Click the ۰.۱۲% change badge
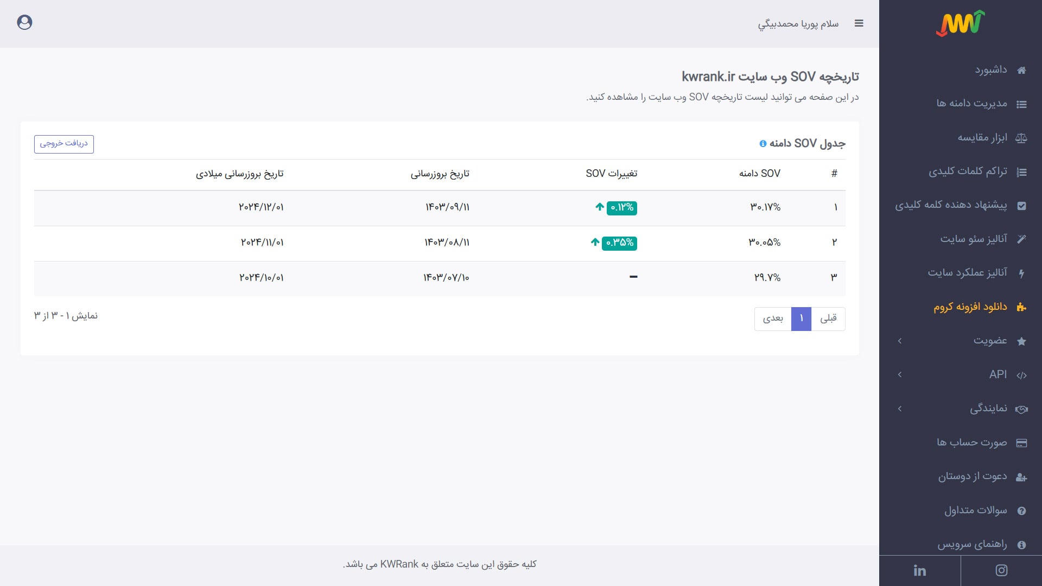 pyautogui.click(x=622, y=207)
